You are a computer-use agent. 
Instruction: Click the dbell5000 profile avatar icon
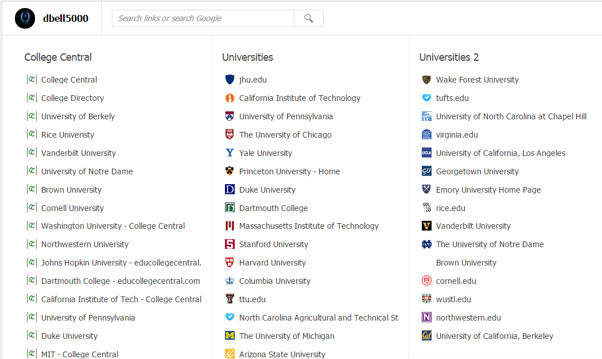tap(25, 18)
